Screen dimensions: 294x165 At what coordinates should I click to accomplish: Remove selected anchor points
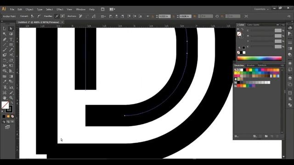pos(80,16)
